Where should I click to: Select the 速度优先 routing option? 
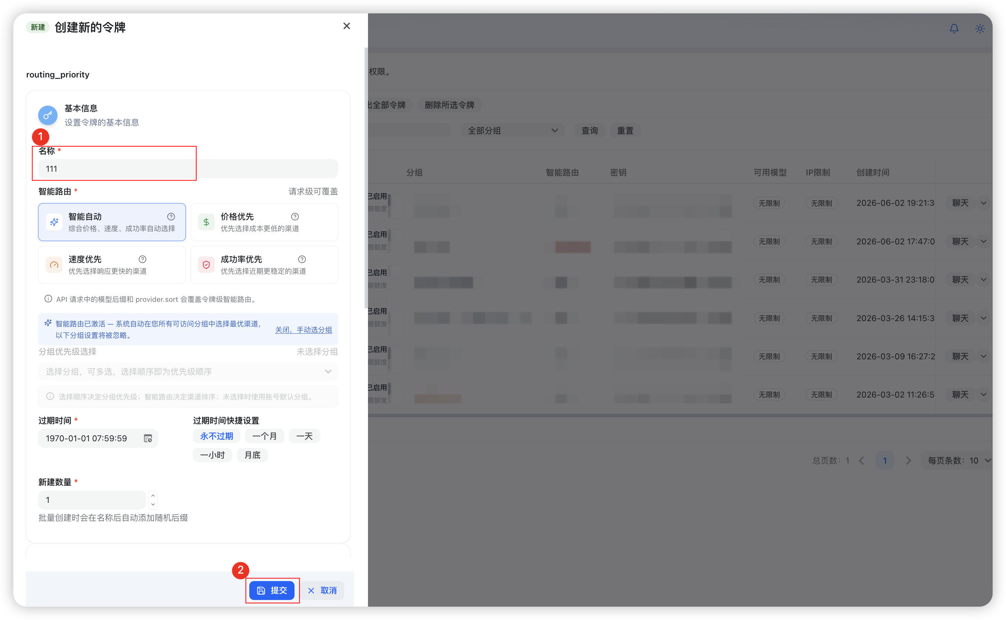click(x=112, y=265)
